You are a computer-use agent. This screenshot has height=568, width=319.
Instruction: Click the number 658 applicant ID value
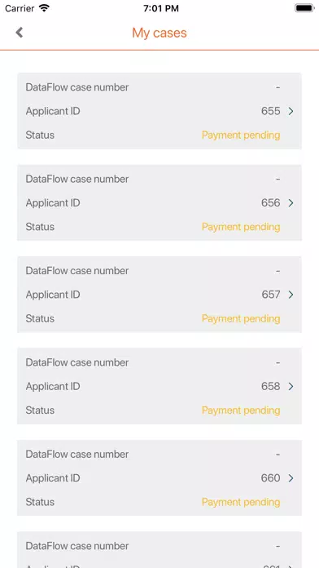point(271,386)
